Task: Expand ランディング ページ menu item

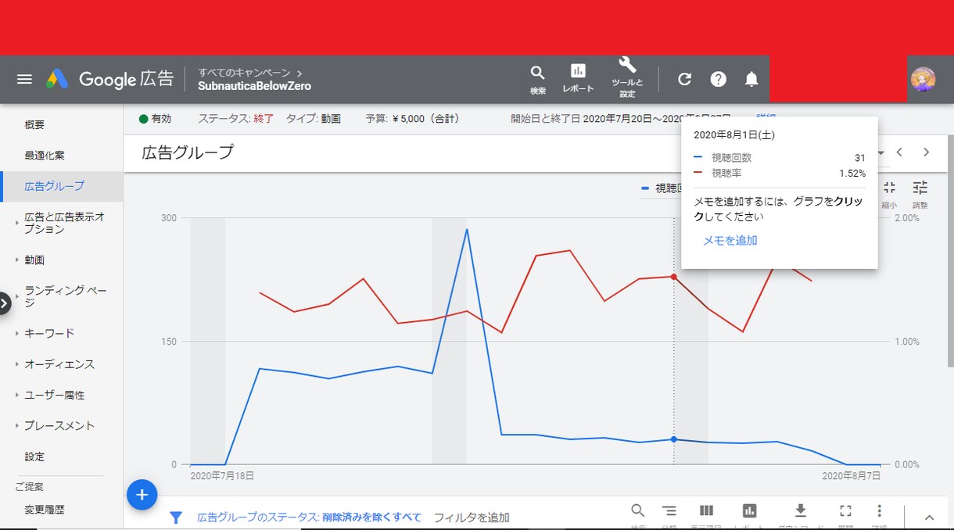Action: pos(66,296)
